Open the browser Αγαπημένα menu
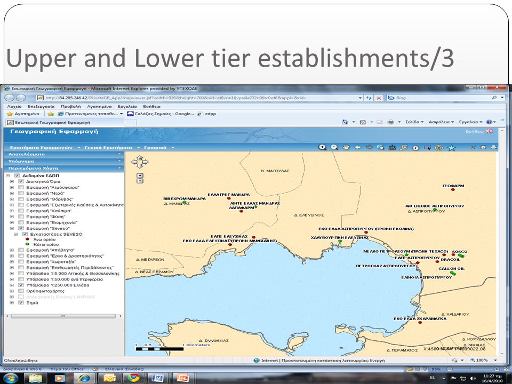Image resolution: width=512 pixels, height=384 pixels. tap(99, 107)
